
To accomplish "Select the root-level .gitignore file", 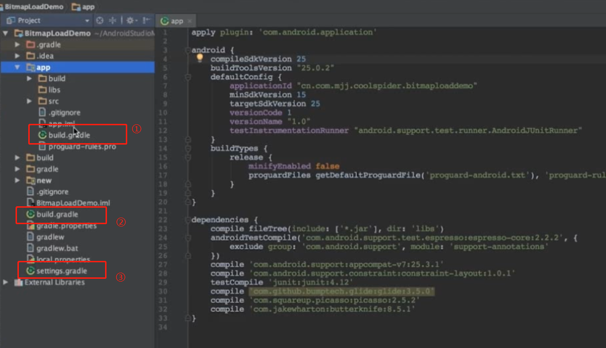I will (53, 192).
